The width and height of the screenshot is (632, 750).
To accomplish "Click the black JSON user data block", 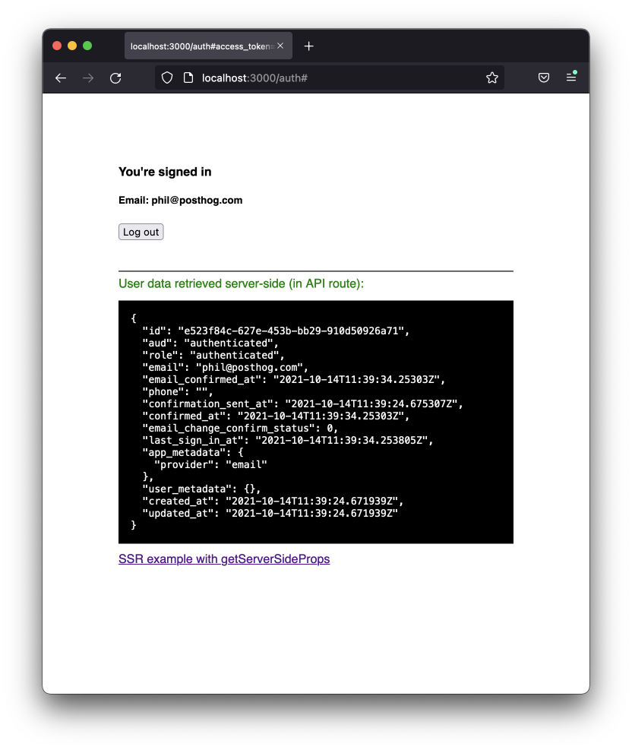I will pos(315,422).
